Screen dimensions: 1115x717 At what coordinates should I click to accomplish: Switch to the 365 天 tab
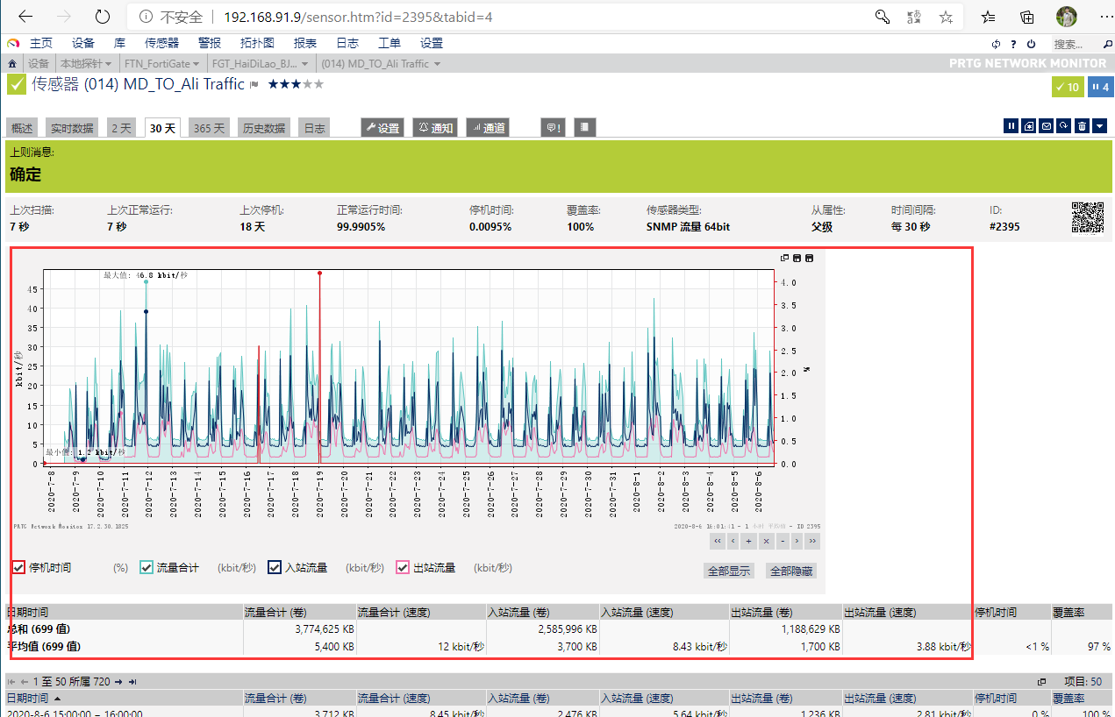(x=208, y=128)
